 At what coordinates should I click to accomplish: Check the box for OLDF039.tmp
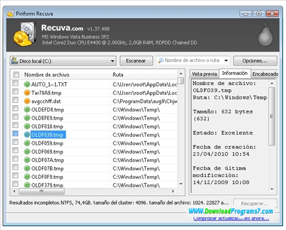pyautogui.click(x=16, y=133)
